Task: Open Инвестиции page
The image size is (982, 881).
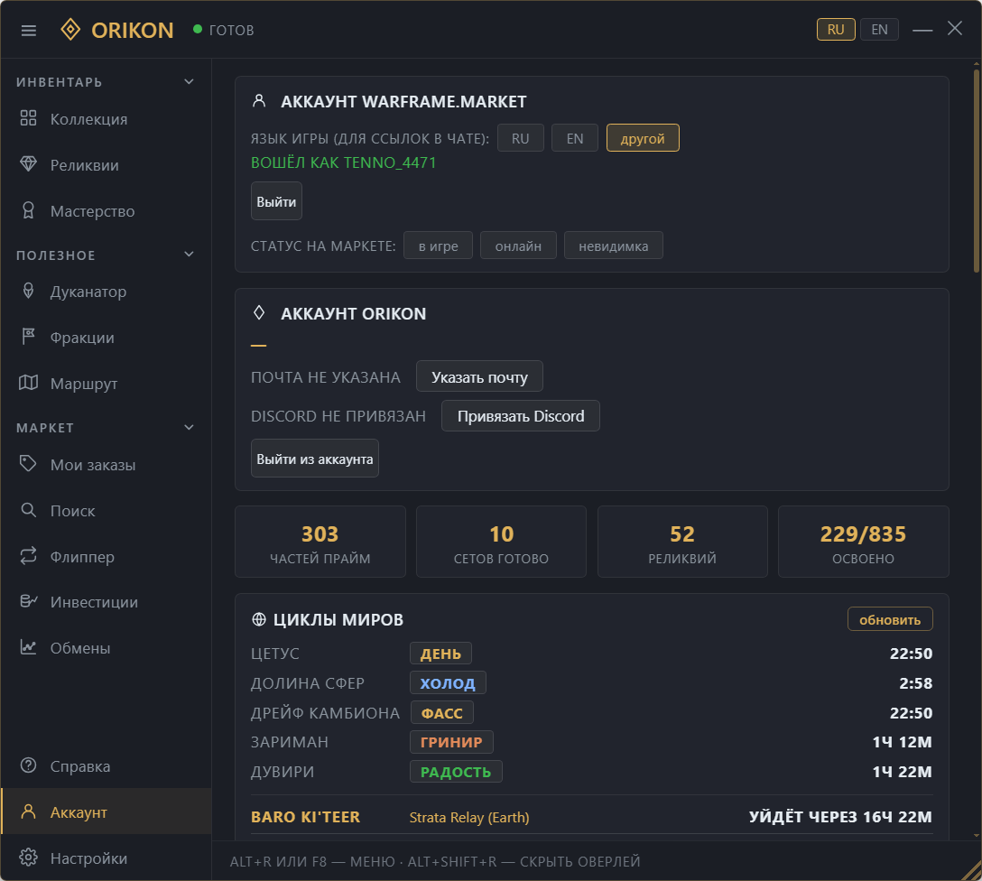Action: 106,602
